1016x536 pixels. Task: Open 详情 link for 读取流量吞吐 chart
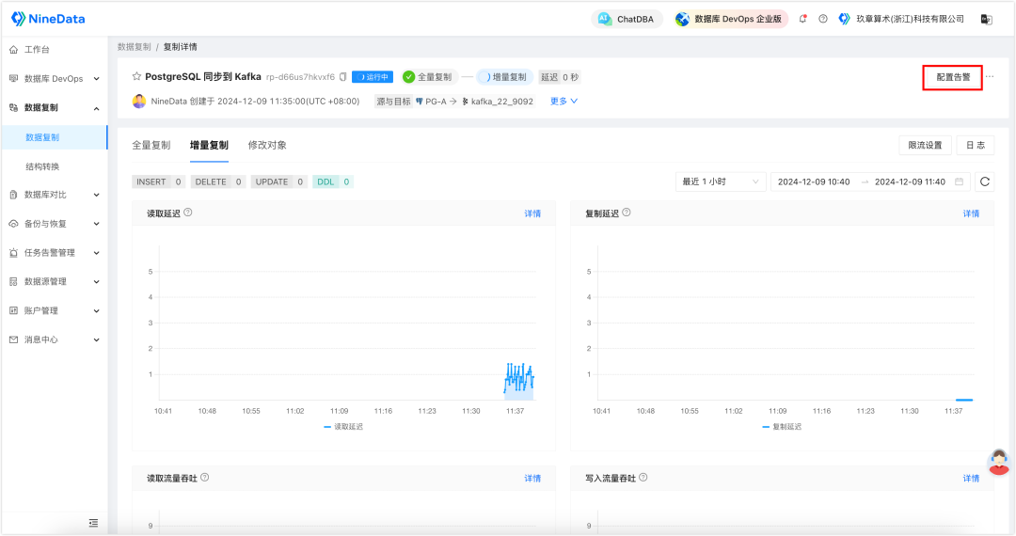pyautogui.click(x=532, y=479)
